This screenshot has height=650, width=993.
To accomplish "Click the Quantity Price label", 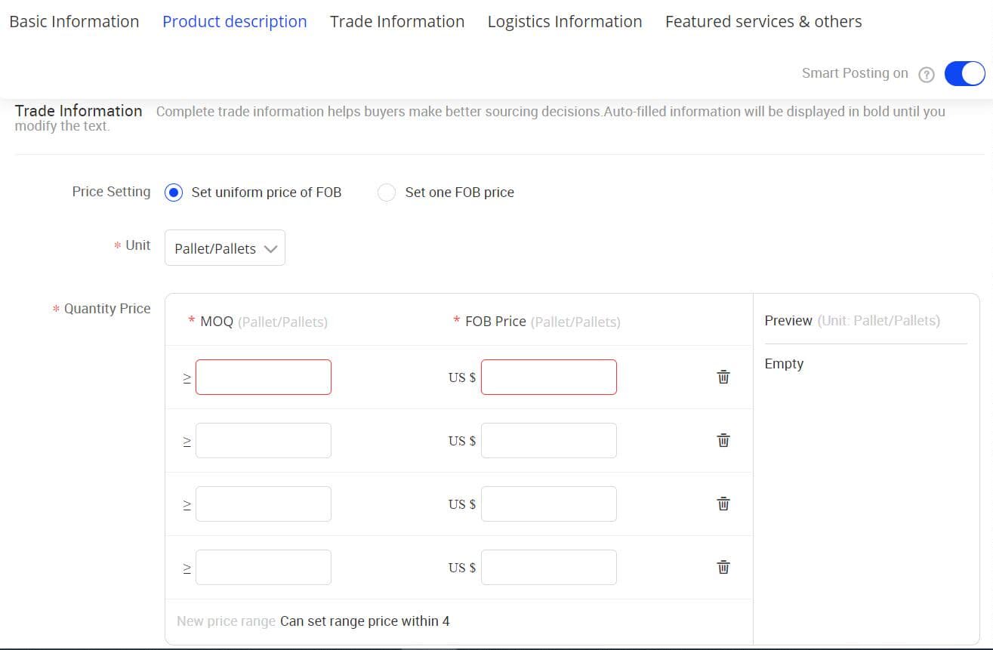I will [107, 309].
